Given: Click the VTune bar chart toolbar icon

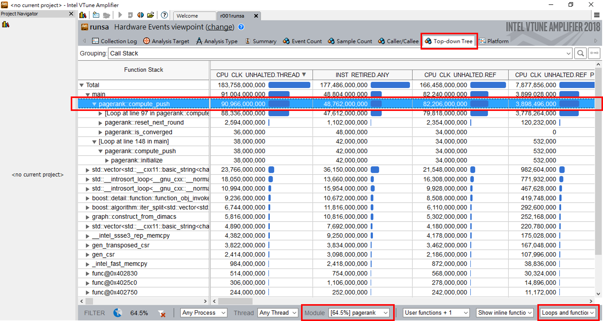Looking at the screenshot, I should (83, 15).
